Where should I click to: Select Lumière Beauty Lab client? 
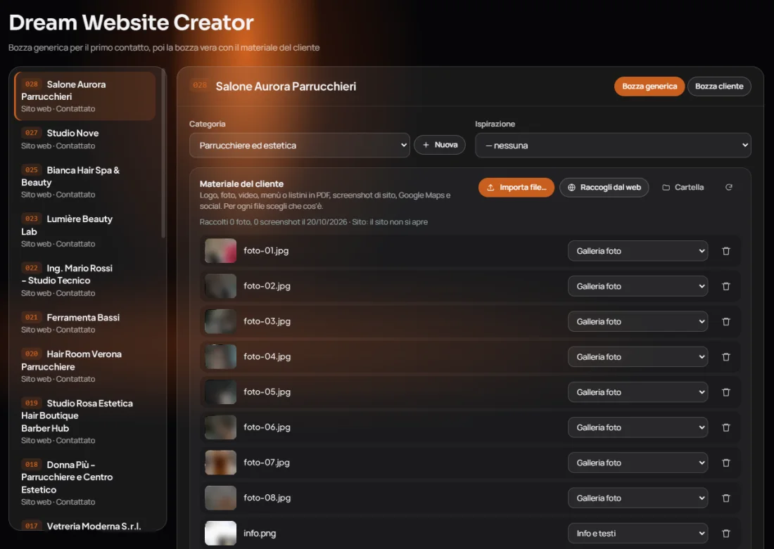tap(85, 231)
